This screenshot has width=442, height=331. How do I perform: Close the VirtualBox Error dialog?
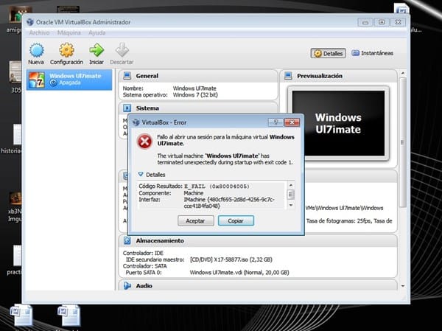[x=292, y=122]
